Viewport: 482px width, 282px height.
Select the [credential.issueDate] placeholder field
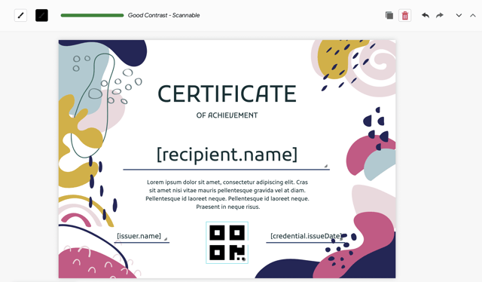306,236
